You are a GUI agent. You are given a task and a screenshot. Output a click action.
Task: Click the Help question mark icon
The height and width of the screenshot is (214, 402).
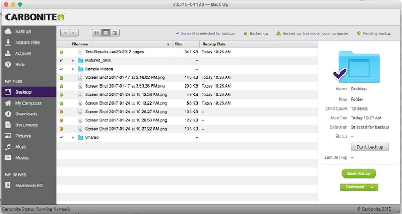(8, 64)
